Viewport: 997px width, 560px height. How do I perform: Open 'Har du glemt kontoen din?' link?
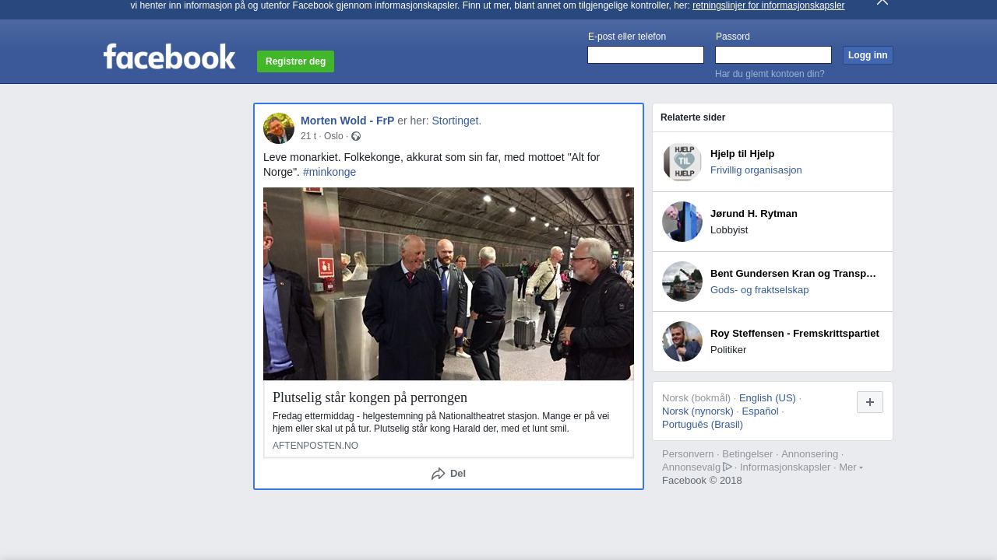click(770, 74)
